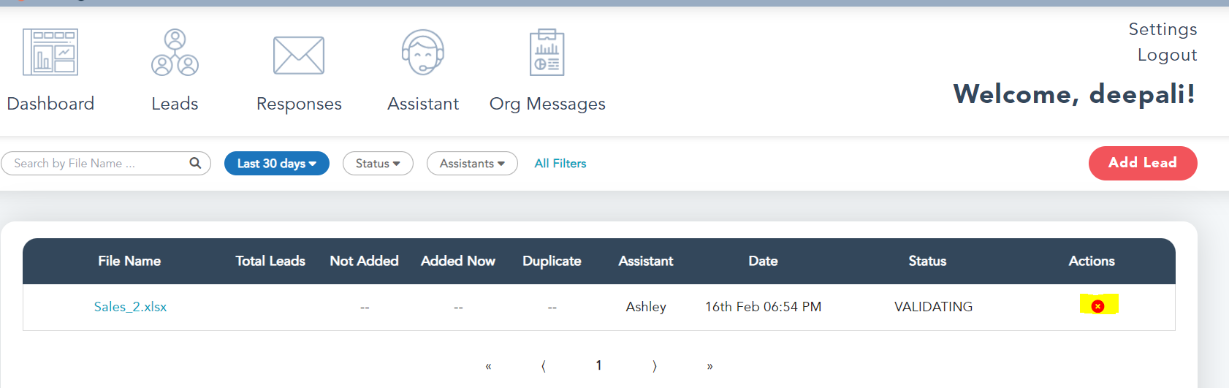1229x388 pixels.
Task: Expand the Last 30 days dropdown
Action: [x=276, y=164]
